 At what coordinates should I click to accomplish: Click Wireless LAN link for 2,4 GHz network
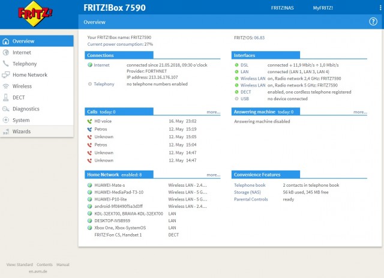point(253,79)
